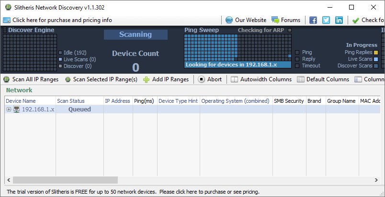Start Scan Selected IP Range(s)

coord(101,79)
